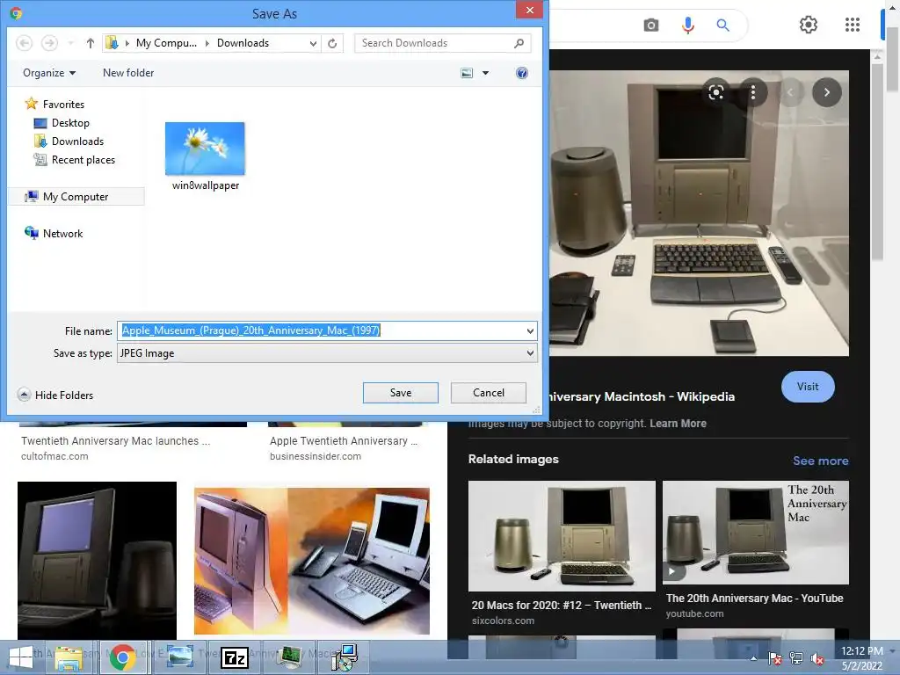Screen dimensions: 900x675
Task: Click the File name text field
Action: tap(322, 330)
